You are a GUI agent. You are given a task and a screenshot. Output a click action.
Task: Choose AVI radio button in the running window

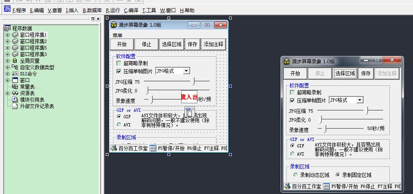[x=292, y=154]
